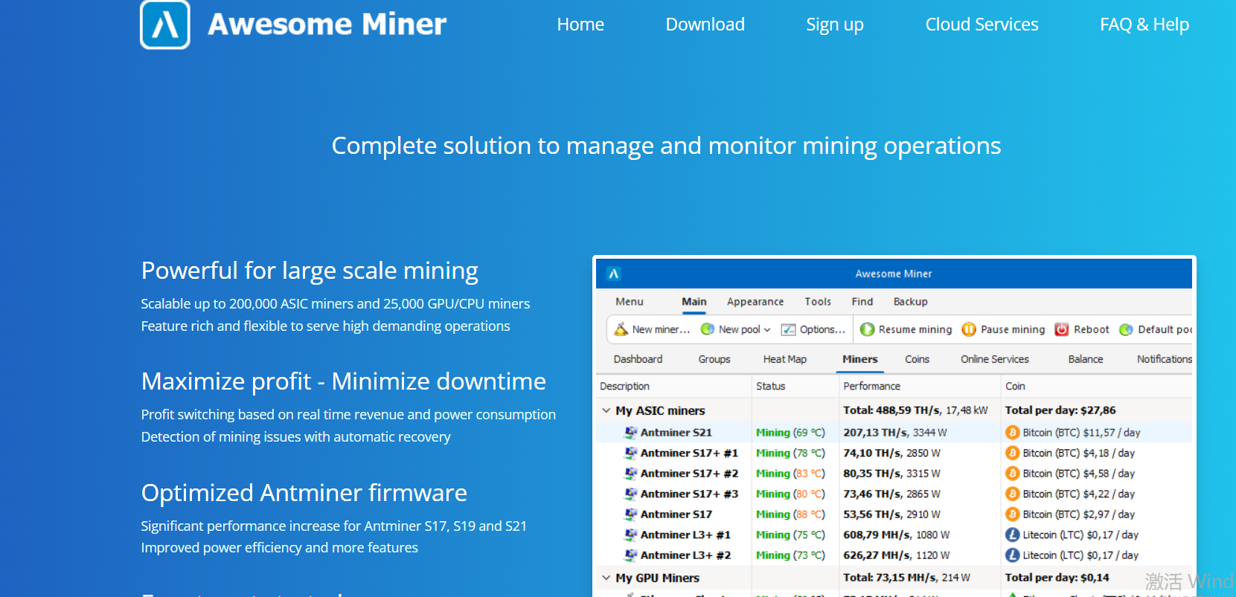The height and width of the screenshot is (597, 1236).
Task: Switch to the Dashboard tab
Action: (638, 359)
